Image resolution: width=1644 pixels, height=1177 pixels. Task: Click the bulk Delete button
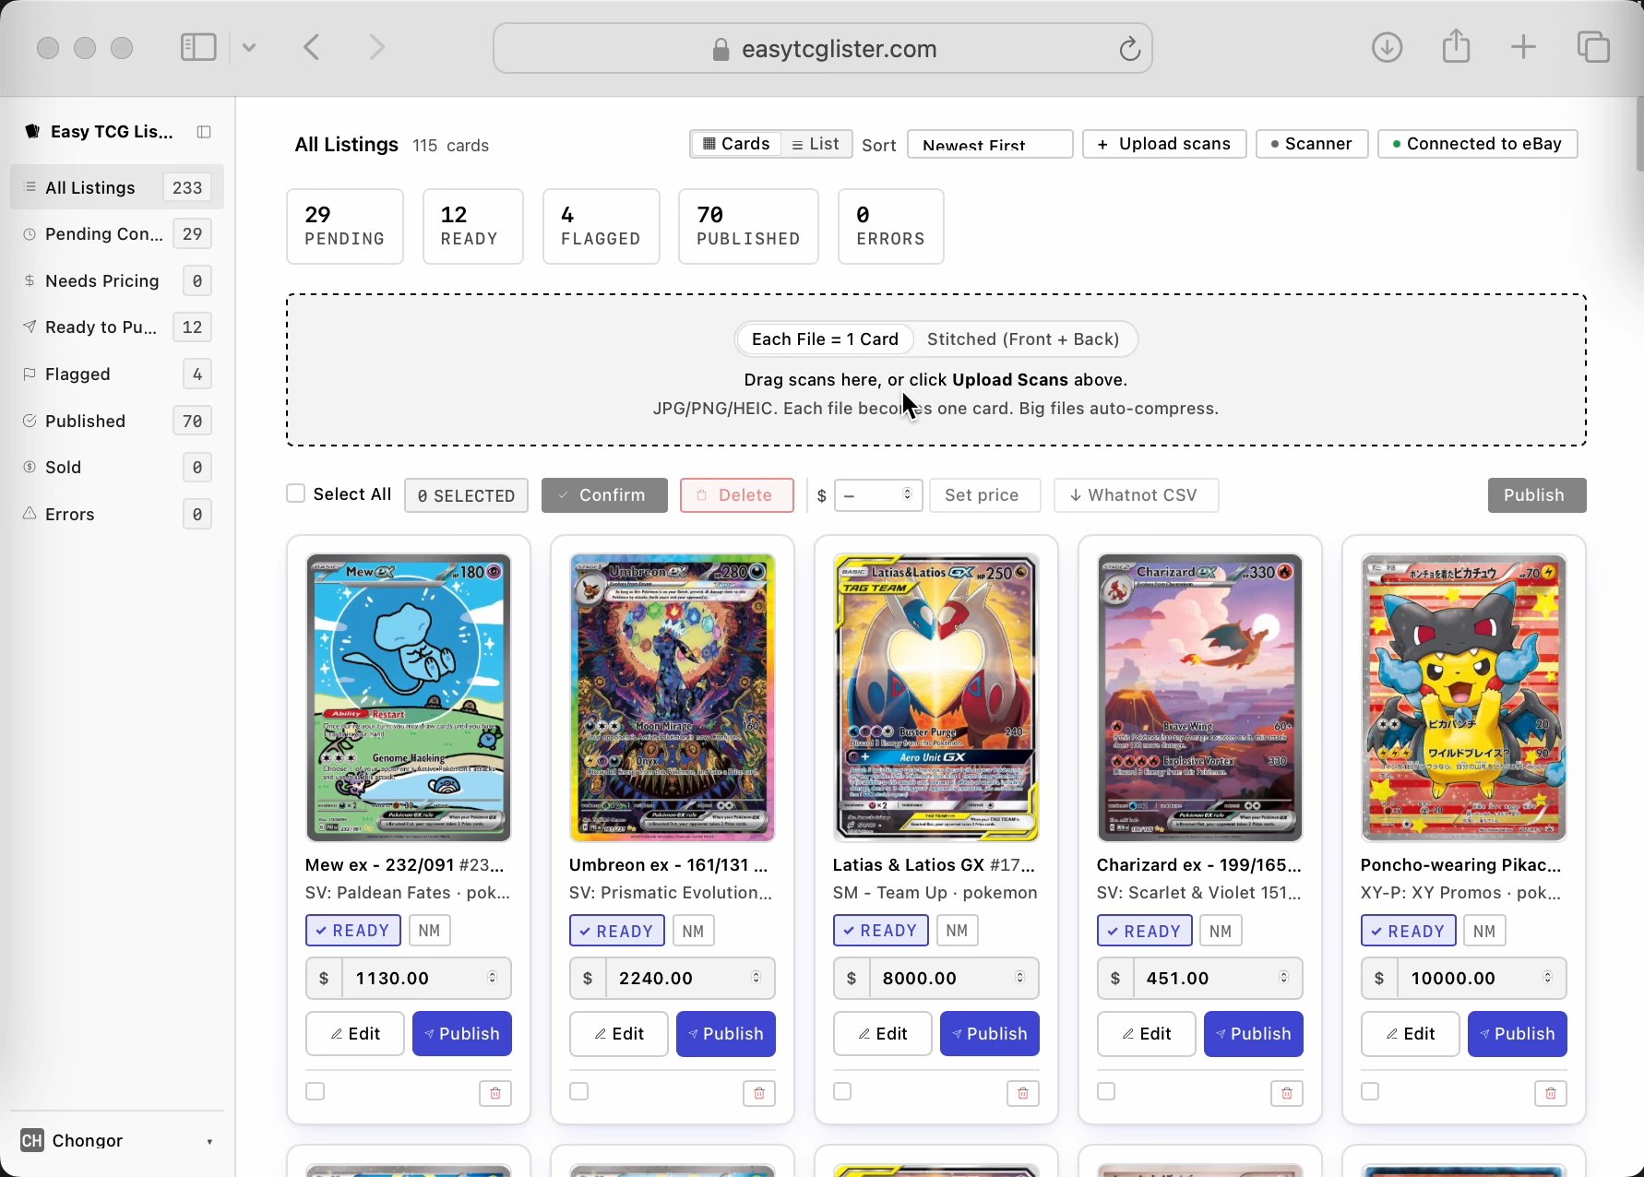click(737, 495)
